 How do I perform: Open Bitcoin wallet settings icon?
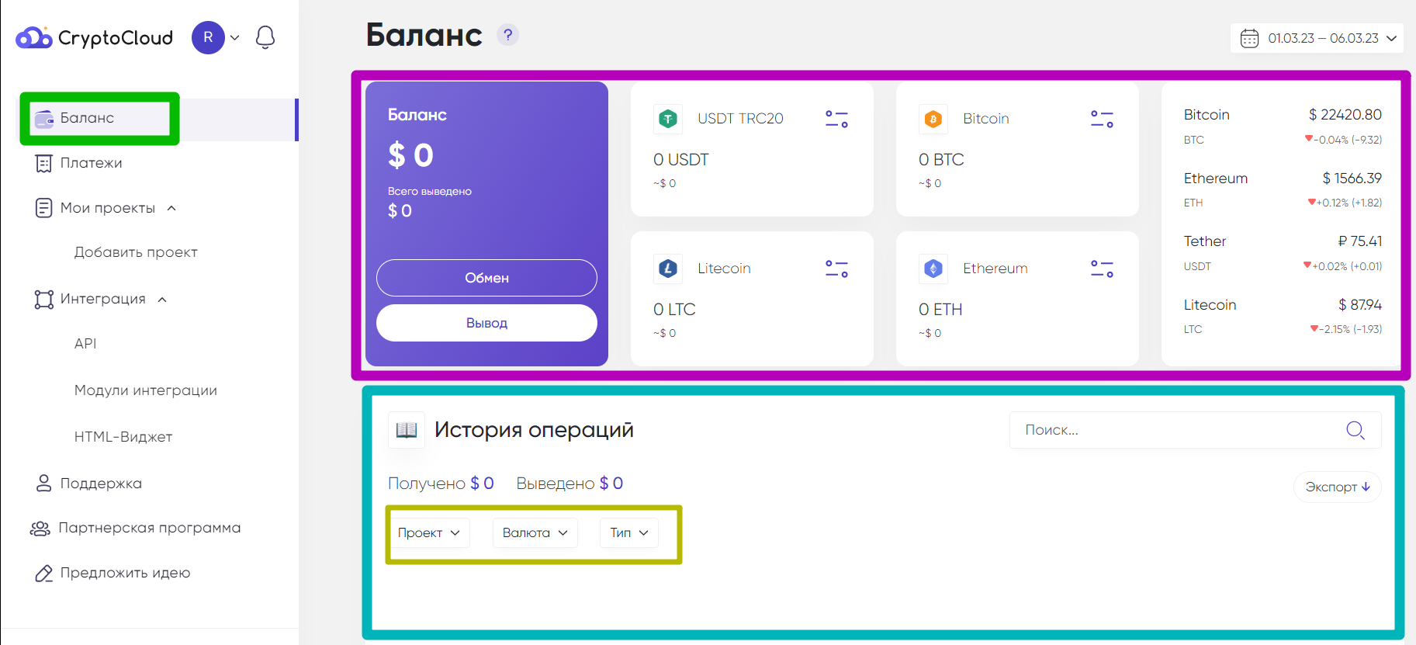(x=1102, y=119)
